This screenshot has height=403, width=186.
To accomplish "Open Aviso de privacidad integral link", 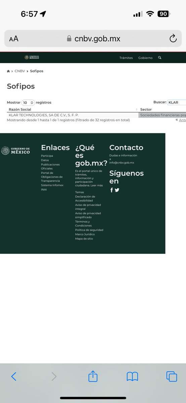I will tap(88, 207).
